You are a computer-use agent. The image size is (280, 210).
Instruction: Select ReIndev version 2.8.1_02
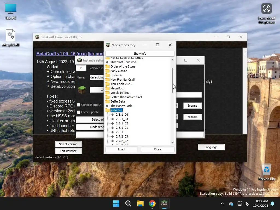click(x=122, y=123)
